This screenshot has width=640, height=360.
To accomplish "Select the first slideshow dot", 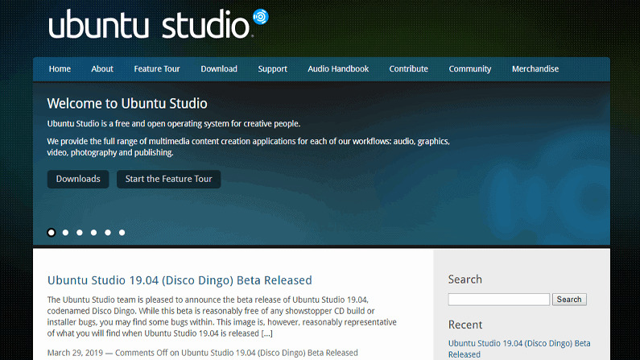I will [x=52, y=233].
